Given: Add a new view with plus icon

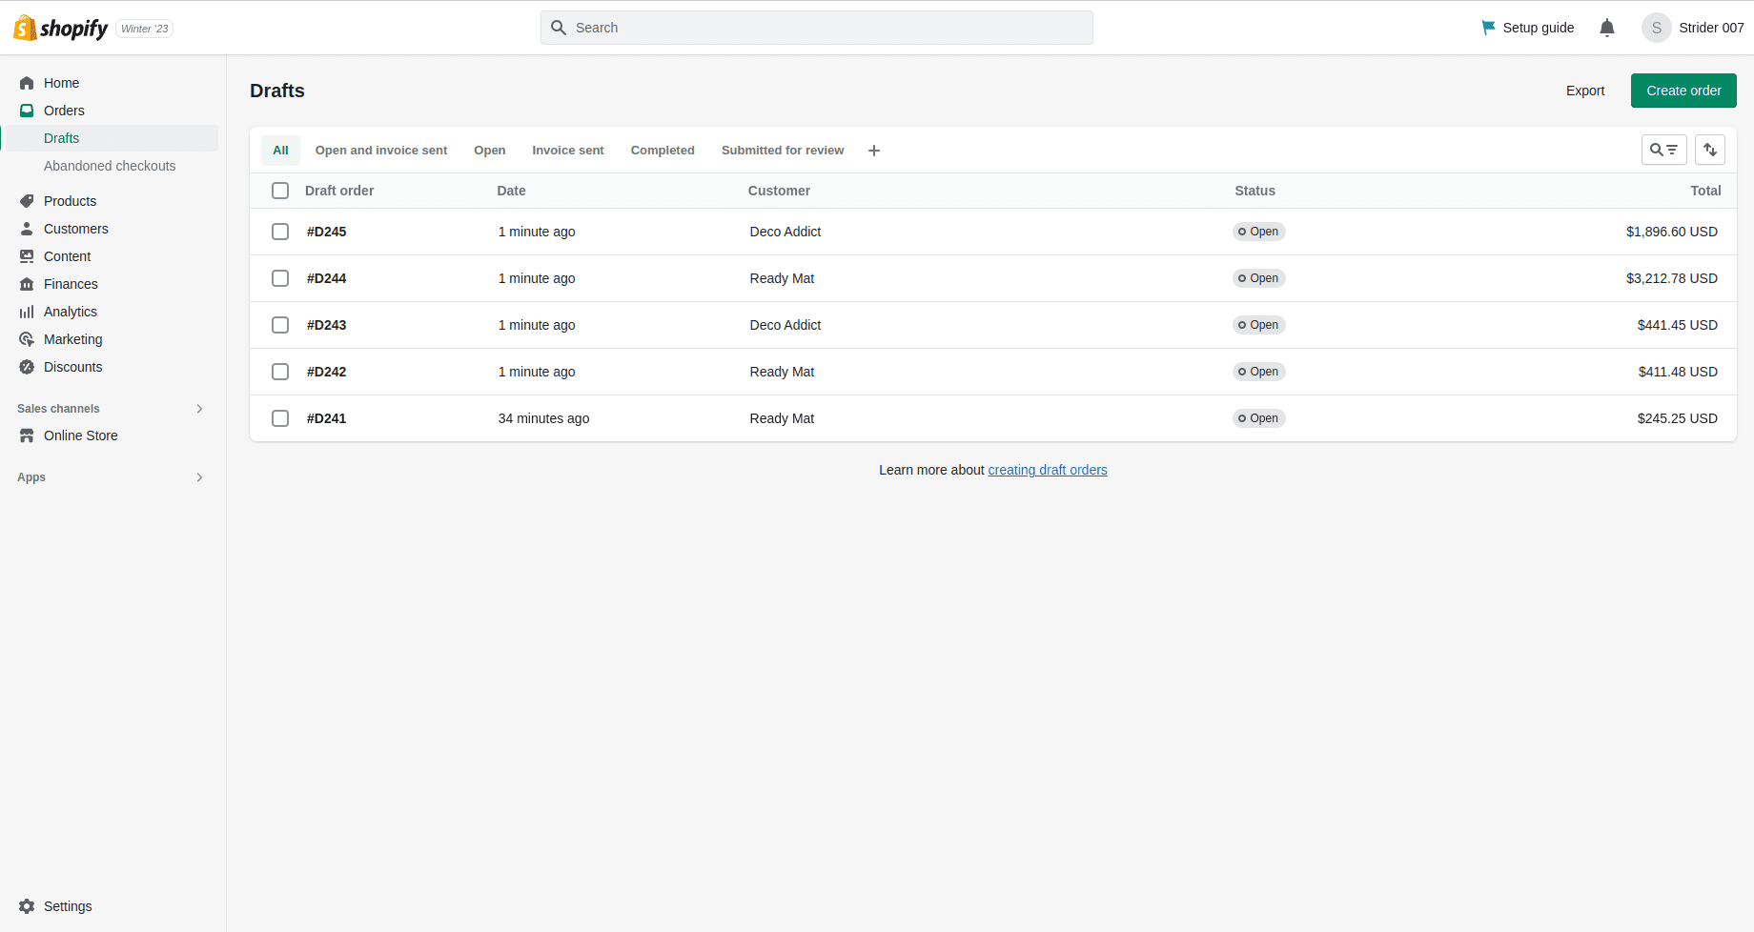Looking at the screenshot, I should 874,151.
